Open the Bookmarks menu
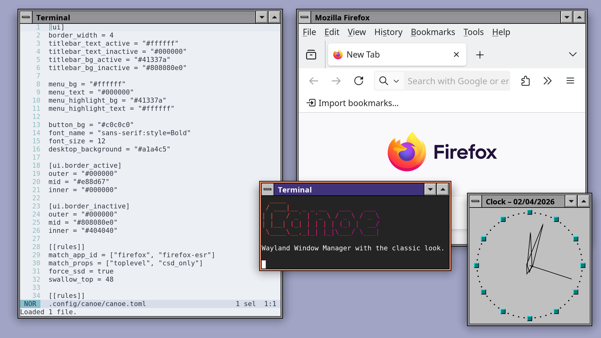The image size is (601, 338). pos(433,32)
